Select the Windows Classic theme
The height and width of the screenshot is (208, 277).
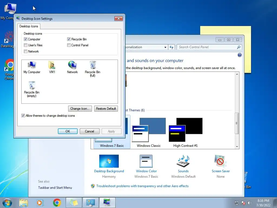pos(149,132)
